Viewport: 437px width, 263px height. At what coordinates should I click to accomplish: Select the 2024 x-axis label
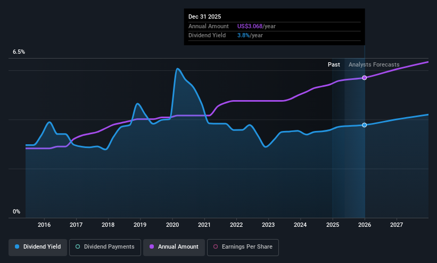click(300, 225)
